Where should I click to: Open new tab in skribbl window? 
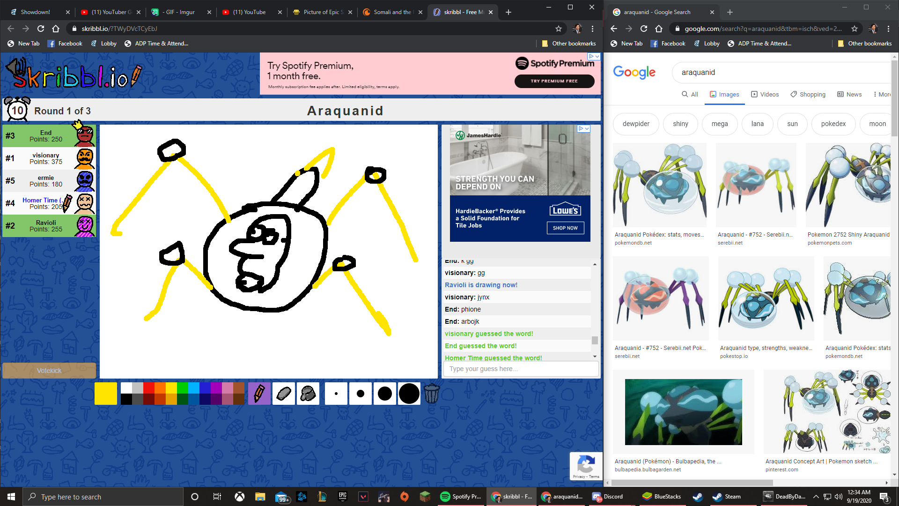[508, 12]
